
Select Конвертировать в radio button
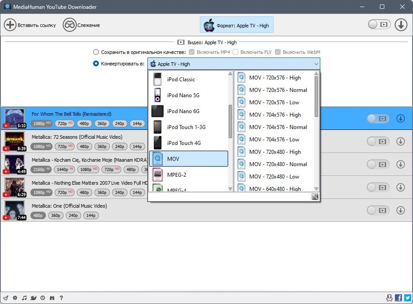coord(96,64)
